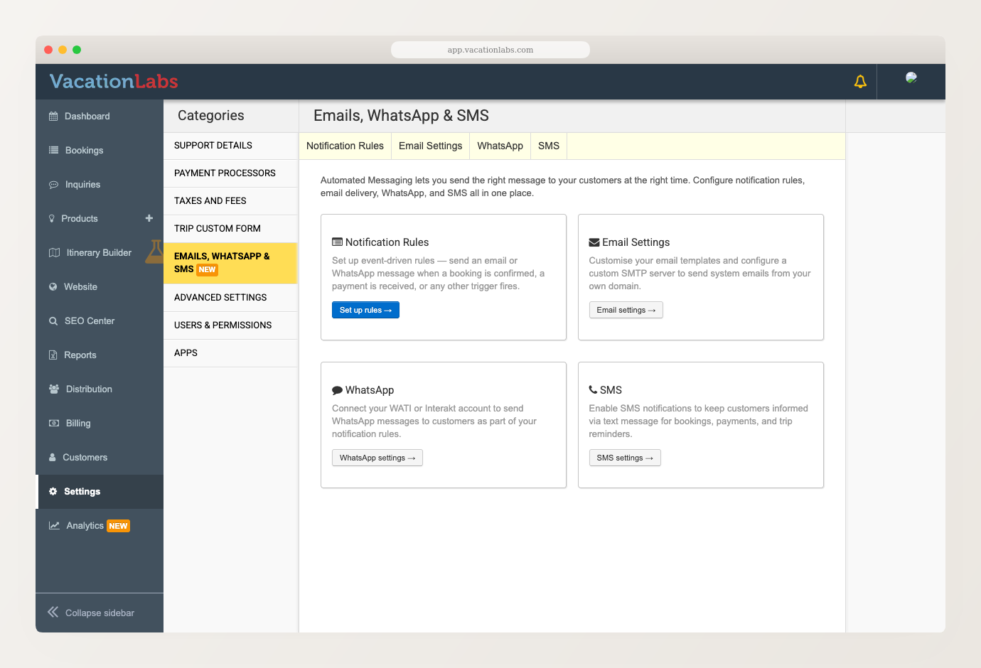Image resolution: width=981 pixels, height=668 pixels.
Task: Switch to the Notification Rules tab
Action: tap(345, 146)
